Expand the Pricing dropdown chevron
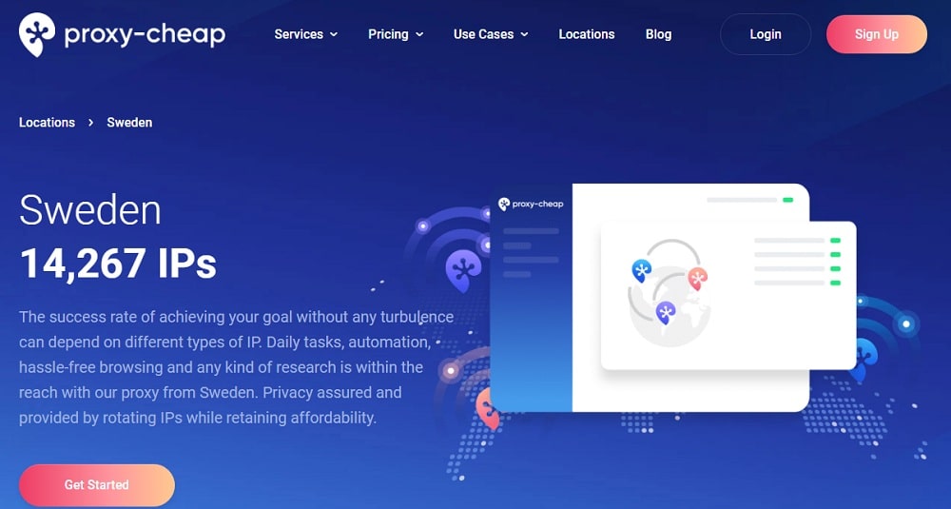 pyautogui.click(x=419, y=34)
